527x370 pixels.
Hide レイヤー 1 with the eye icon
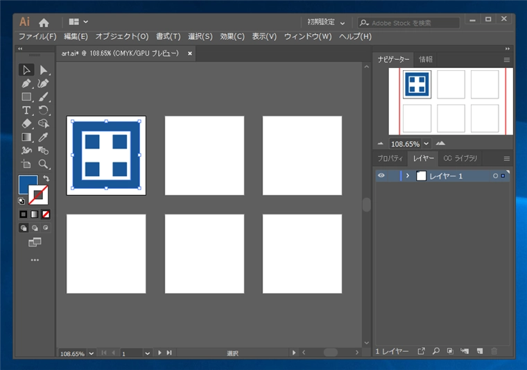[381, 176]
